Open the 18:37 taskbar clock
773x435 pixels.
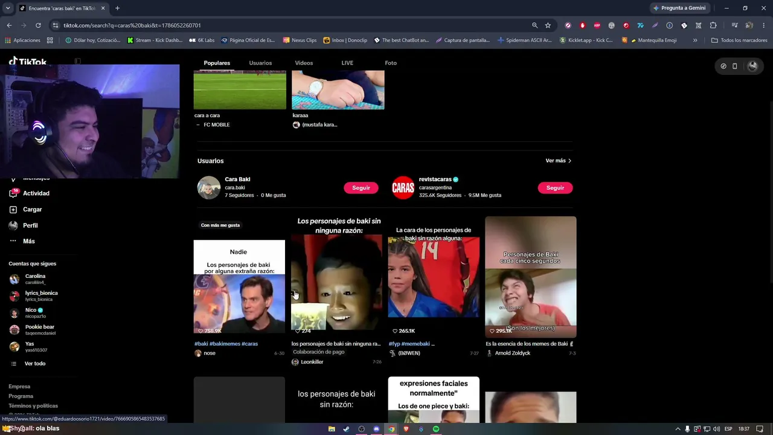[x=744, y=429]
